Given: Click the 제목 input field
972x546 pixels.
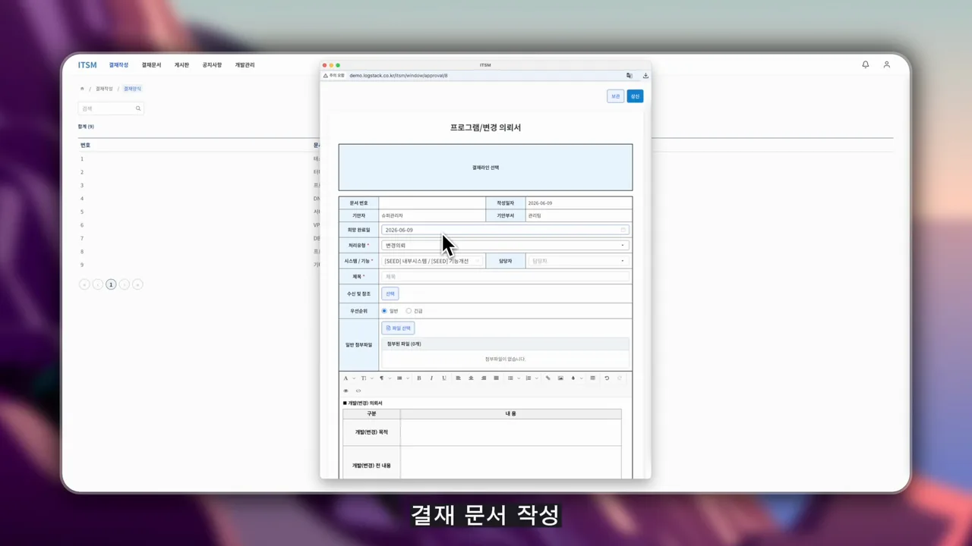Looking at the screenshot, I should (506, 277).
